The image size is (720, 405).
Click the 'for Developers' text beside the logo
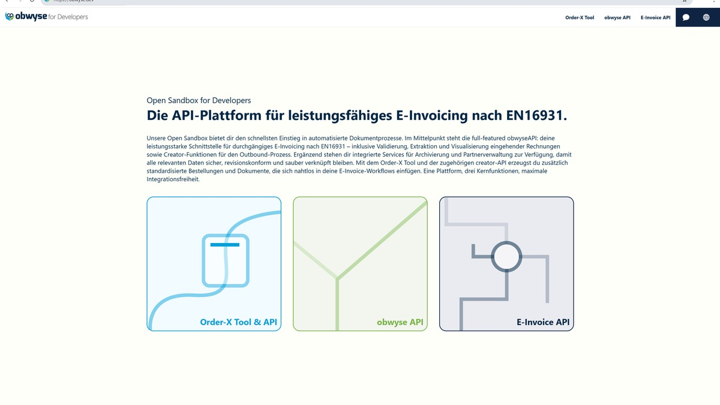[x=68, y=17]
